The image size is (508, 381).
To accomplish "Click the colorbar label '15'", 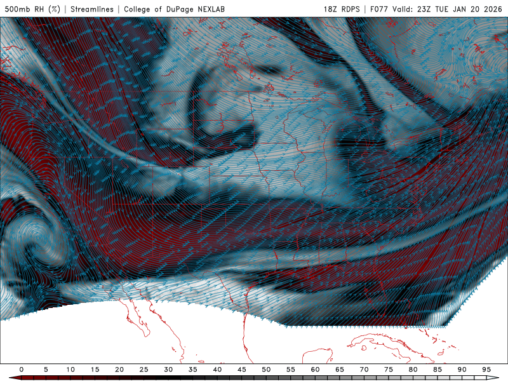I will point(95,370).
